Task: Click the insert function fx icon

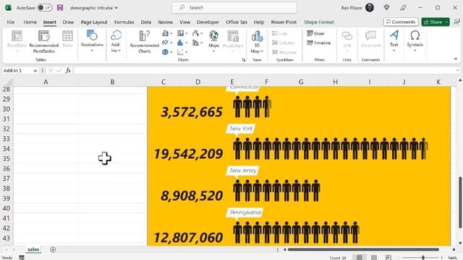Action: (x=68, y=71)
